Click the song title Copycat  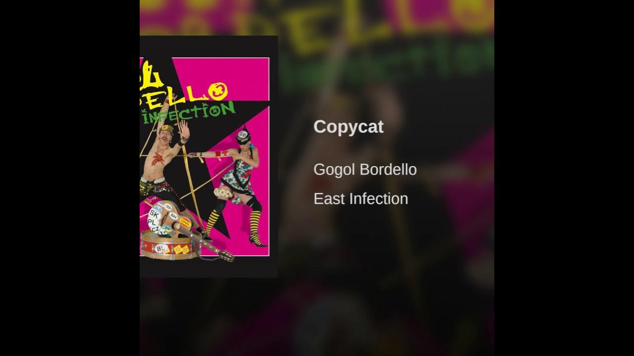point(348,127)
